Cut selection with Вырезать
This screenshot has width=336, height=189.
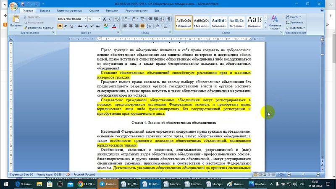pyautogui.click(x=32, y=17)
